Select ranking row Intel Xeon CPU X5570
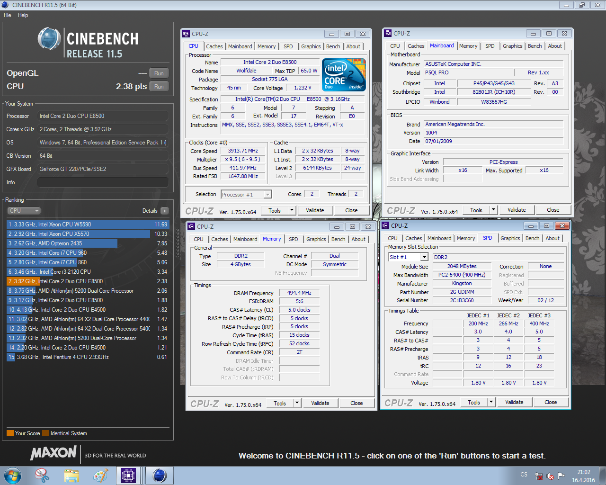This screenshot has height=485, width=606. tap(88, 234)
